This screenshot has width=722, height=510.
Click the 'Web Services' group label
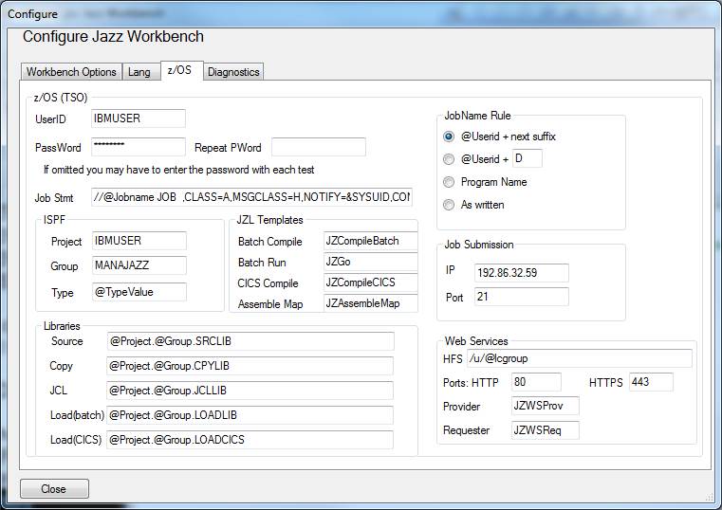pos(476,341)
